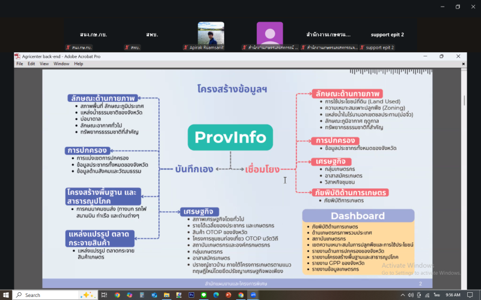Image resolution: width=481 pixels, height=300 pixels.
Task: Click the taskbar Search box
Action: [x=54, y=295]
